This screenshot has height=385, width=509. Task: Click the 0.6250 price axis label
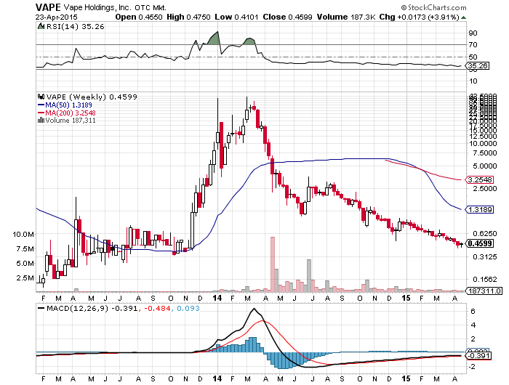click(485, 233)
